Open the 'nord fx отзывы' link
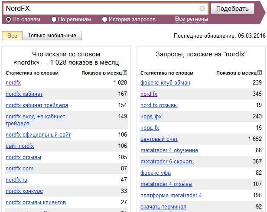This screenshot has height=212, width=267. coord(159,105)
